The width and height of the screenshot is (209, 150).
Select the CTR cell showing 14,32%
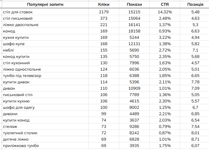(x=165, y=12)
